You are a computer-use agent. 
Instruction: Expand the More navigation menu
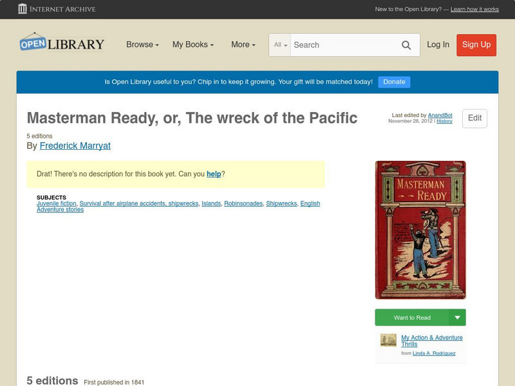[x=242, y=45]
